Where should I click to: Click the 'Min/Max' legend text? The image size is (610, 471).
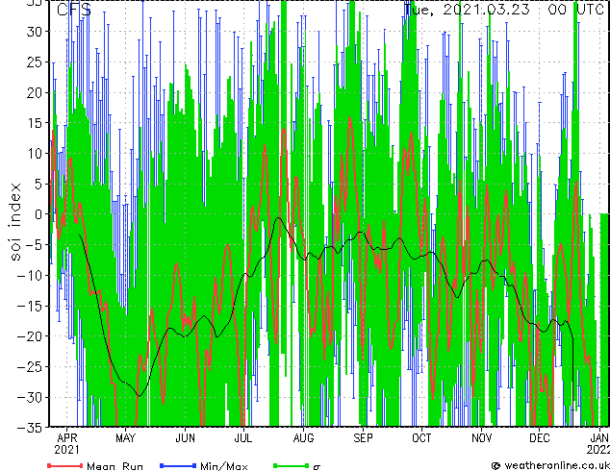[x=224, y=466]
